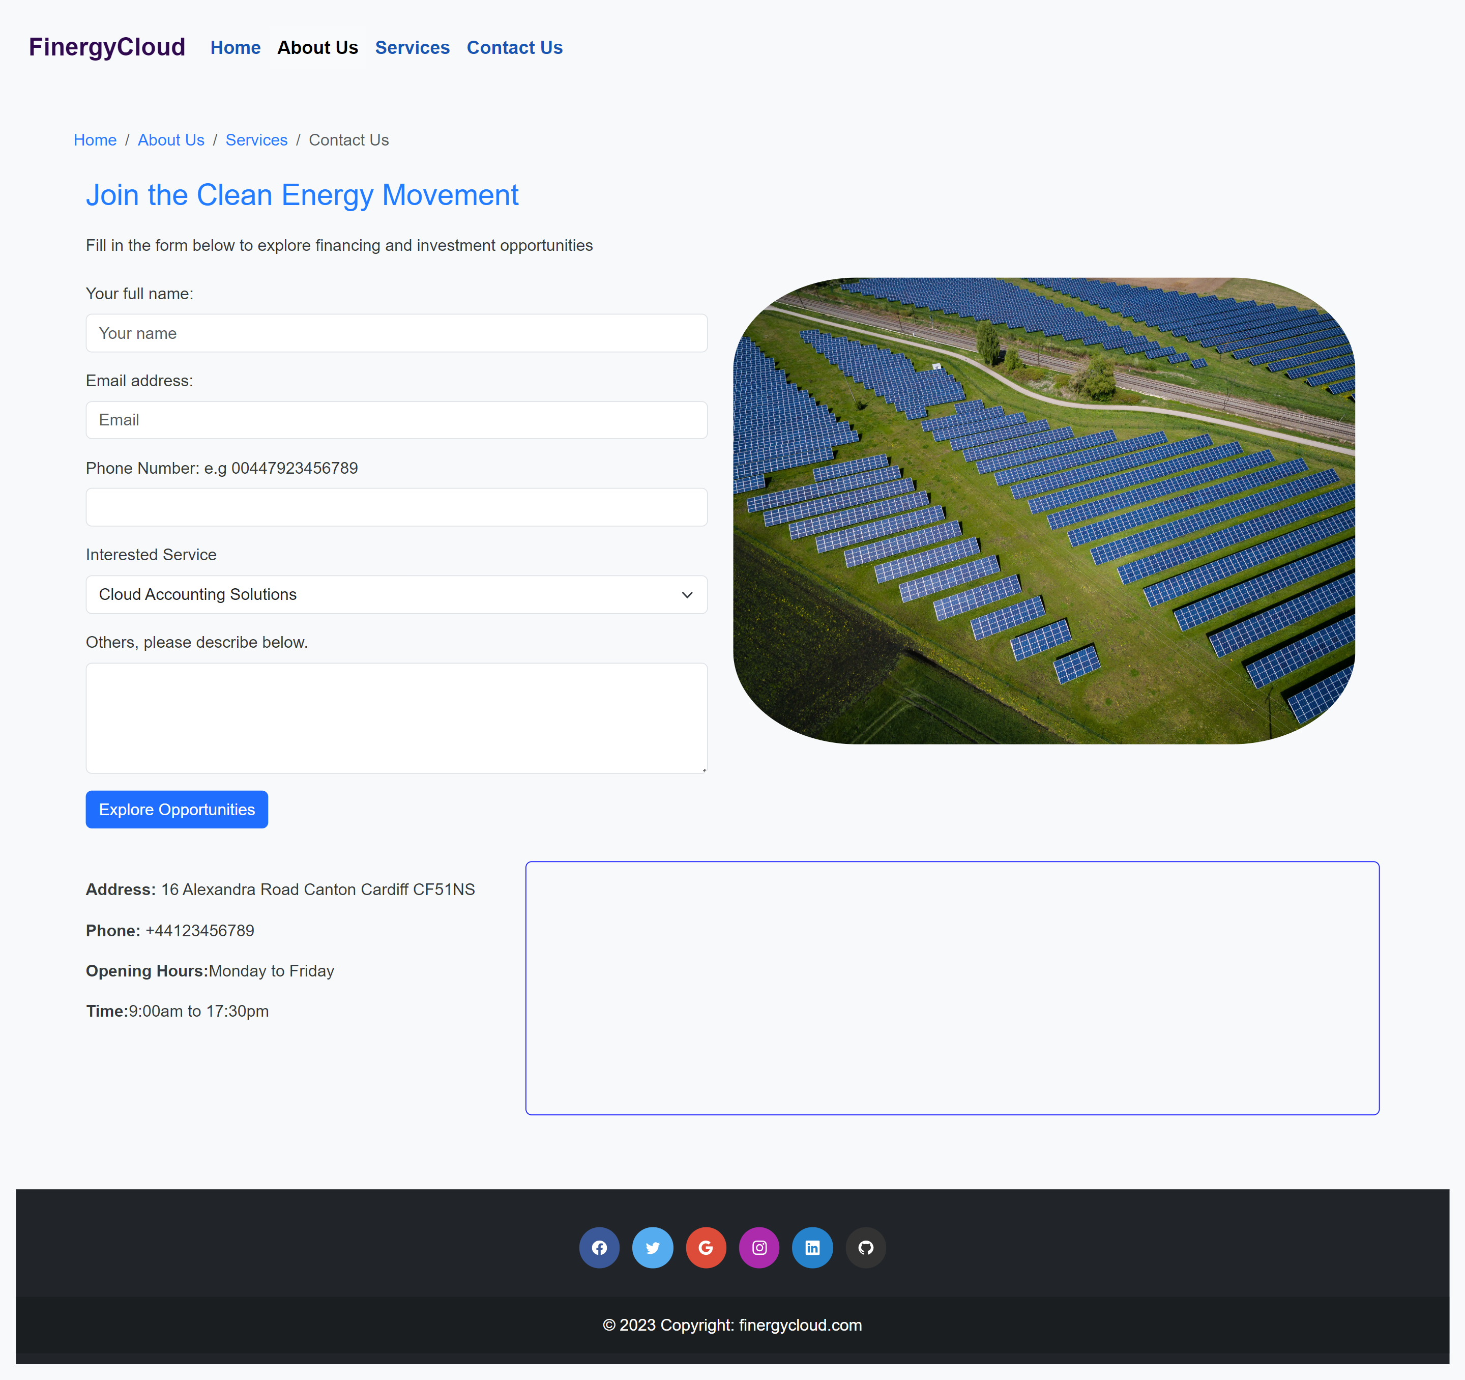Click the FinergyCloud logo text
Screen dimensions: 1465x1380
coord(107,47)
